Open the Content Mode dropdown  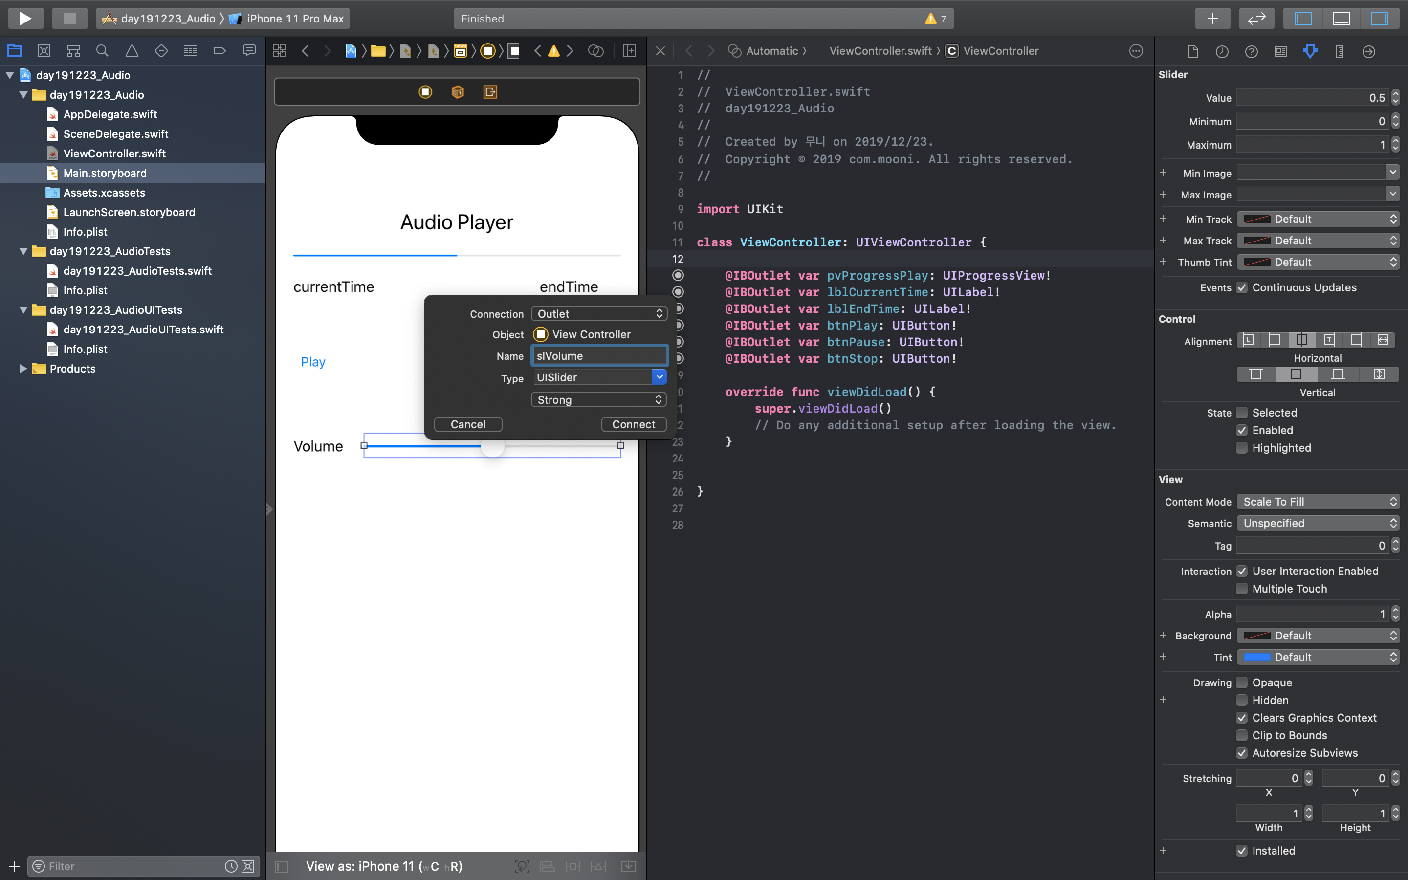point(1318,502)
